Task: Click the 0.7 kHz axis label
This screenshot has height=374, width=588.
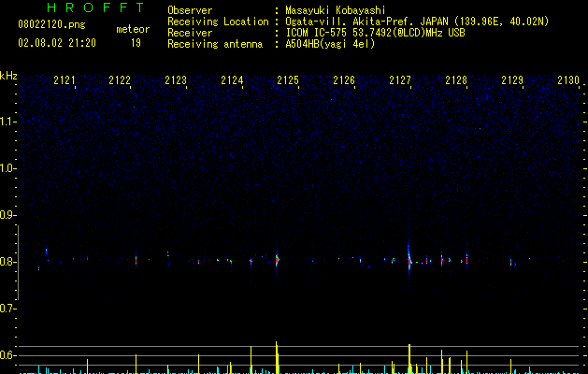Action: [x=7, y=309]
